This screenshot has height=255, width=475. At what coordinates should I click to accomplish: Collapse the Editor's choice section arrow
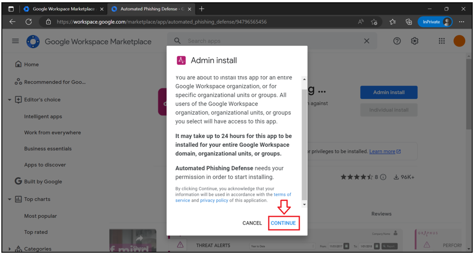[9, 100]
